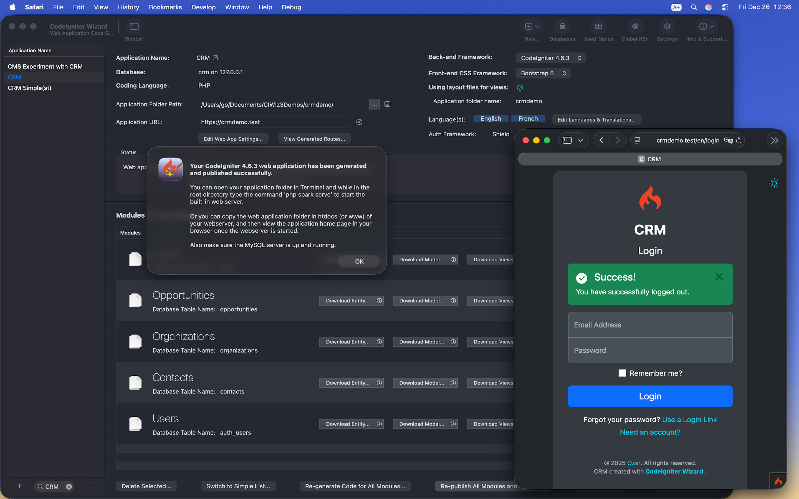Remove application with minus button
Viewport: 799px width, 499px height.
pos(89,486)
